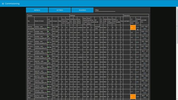Click green status dot showing 34s contact

pyautogui.click(x=48, y=47)
